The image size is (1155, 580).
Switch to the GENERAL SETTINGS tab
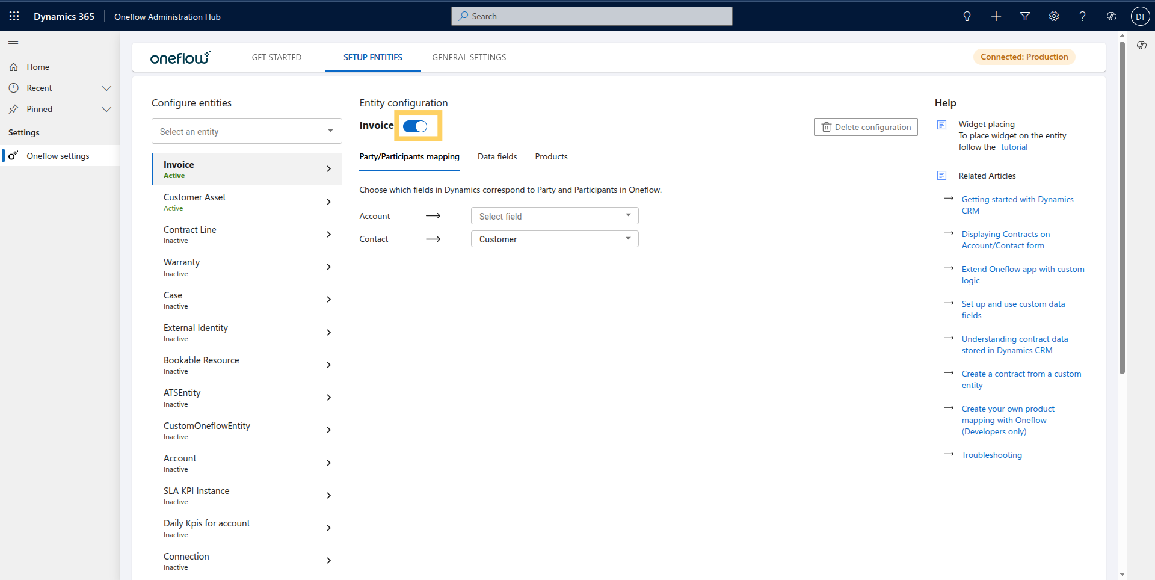click(469, 57)
